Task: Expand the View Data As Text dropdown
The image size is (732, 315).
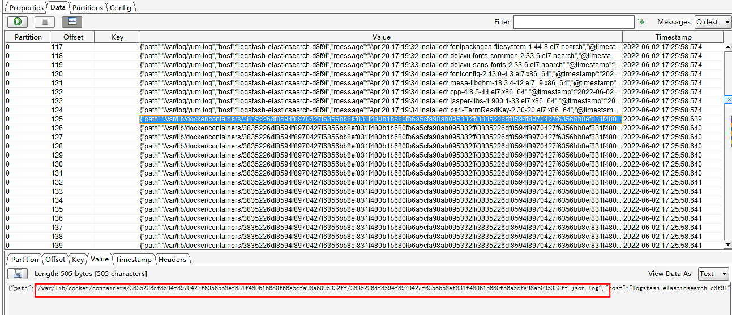Action: pyautogui.click(x=713, y=274)
